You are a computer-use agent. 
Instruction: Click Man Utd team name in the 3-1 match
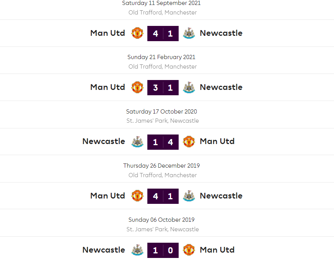(x=108, y=87)
